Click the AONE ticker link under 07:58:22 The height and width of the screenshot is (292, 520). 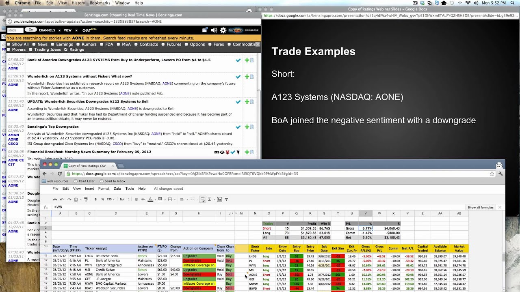(x=13, y=68)
